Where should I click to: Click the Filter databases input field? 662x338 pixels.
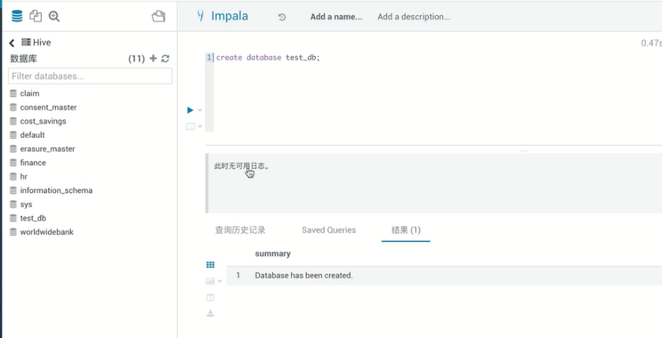90,76
